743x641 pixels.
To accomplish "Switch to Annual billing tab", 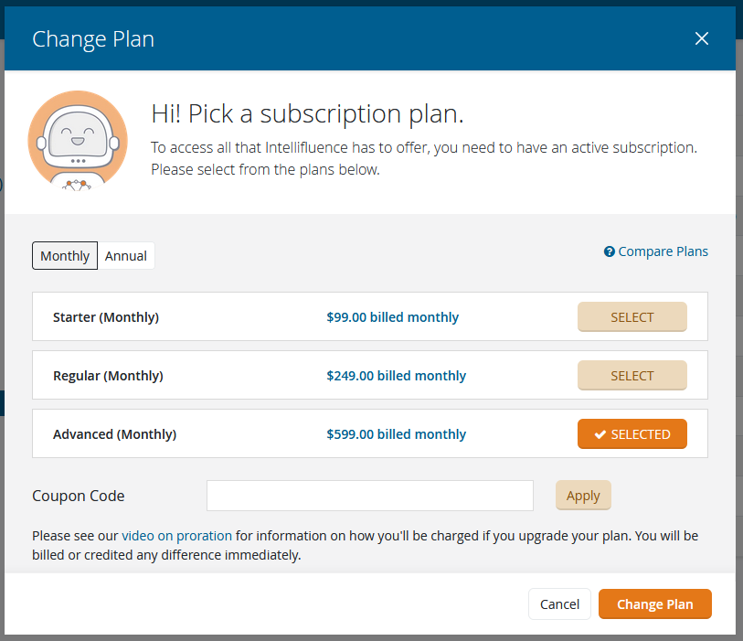I will pyautogui.click(x=126, y=255).
